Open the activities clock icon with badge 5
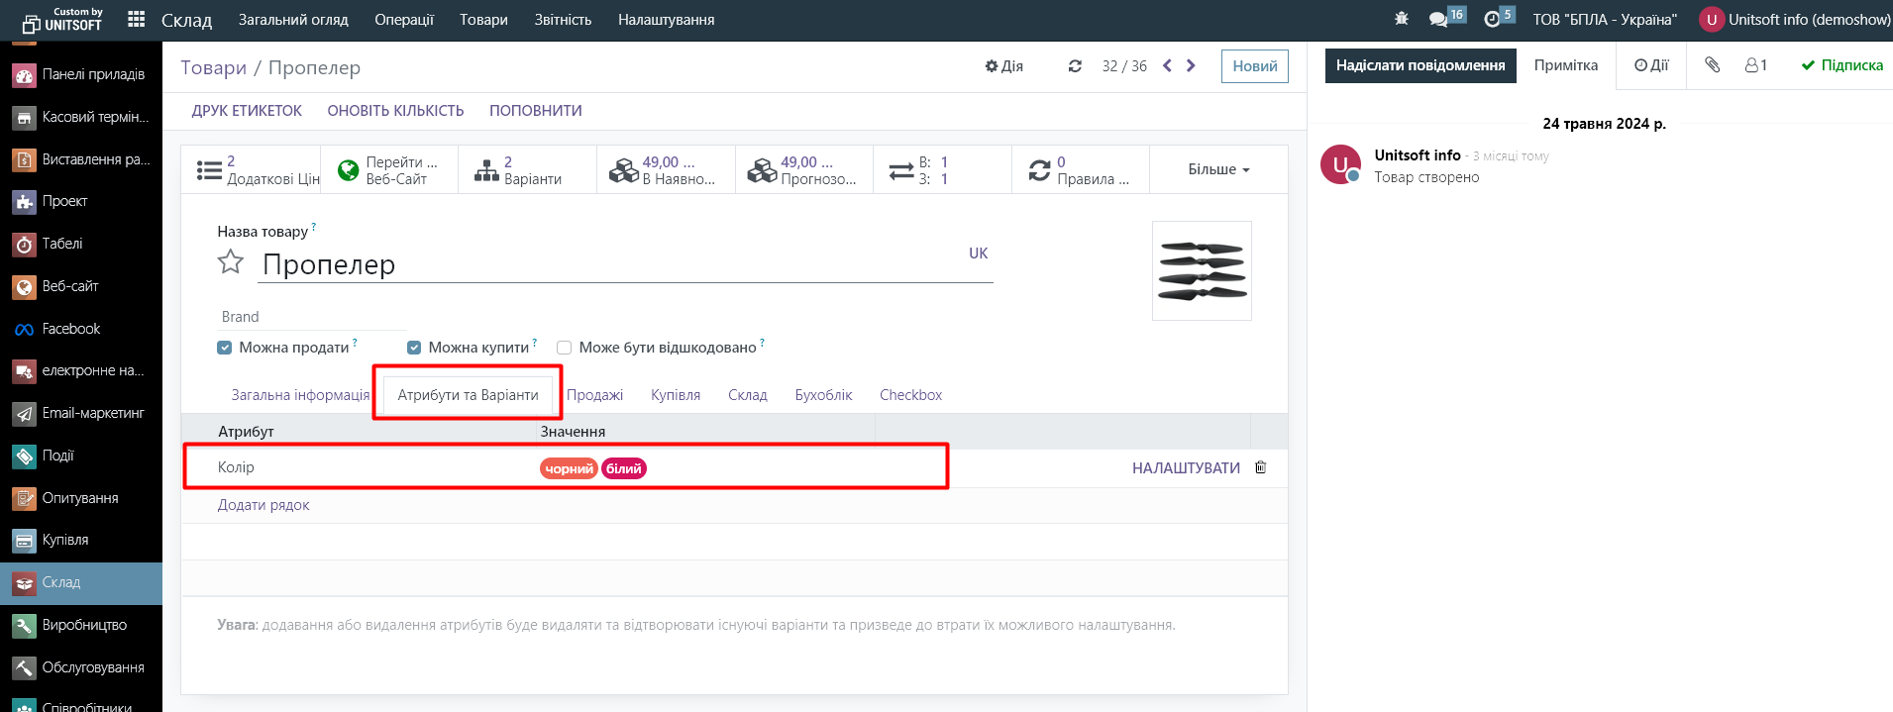 click(1492, 20)
